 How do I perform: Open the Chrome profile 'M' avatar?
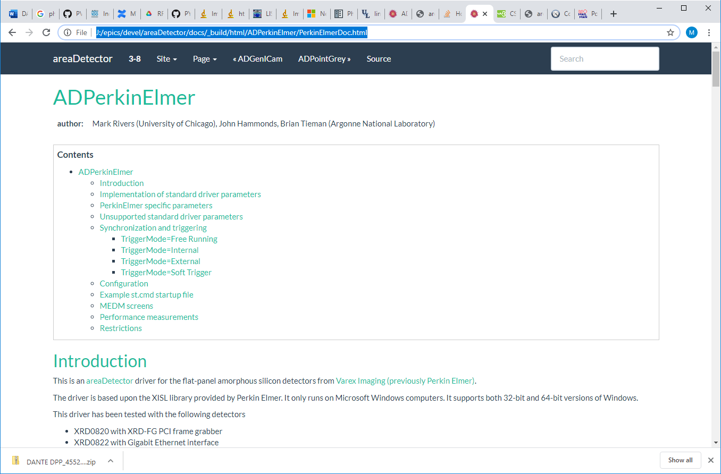click(x=692, y=32)
